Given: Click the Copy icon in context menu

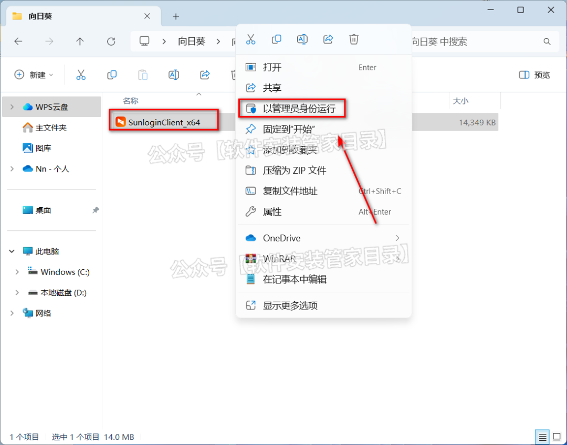Looking at the screenshot, I should point(276,39).
